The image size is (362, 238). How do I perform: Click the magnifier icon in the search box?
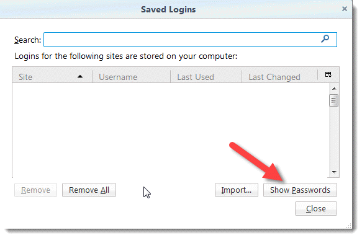click(x=325, y=38)
